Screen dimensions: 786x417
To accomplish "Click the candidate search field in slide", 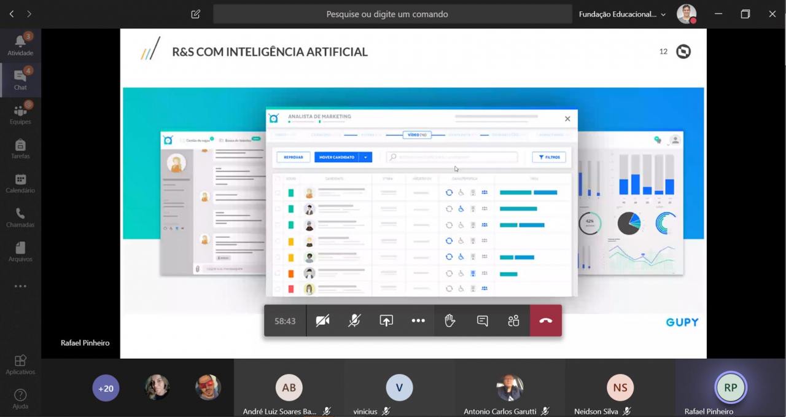I will (x=452, y=157).
